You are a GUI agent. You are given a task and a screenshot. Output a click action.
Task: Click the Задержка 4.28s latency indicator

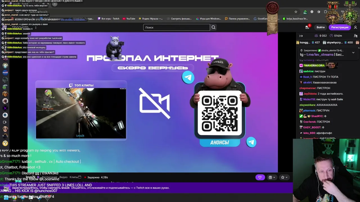coord(96,177)
